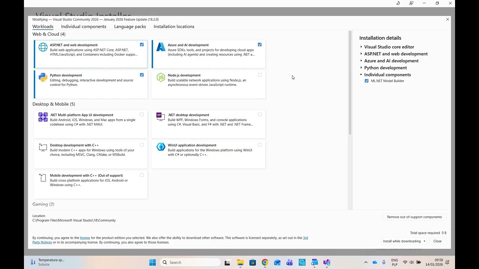Click the Desktop development with C++ icon

43,147
